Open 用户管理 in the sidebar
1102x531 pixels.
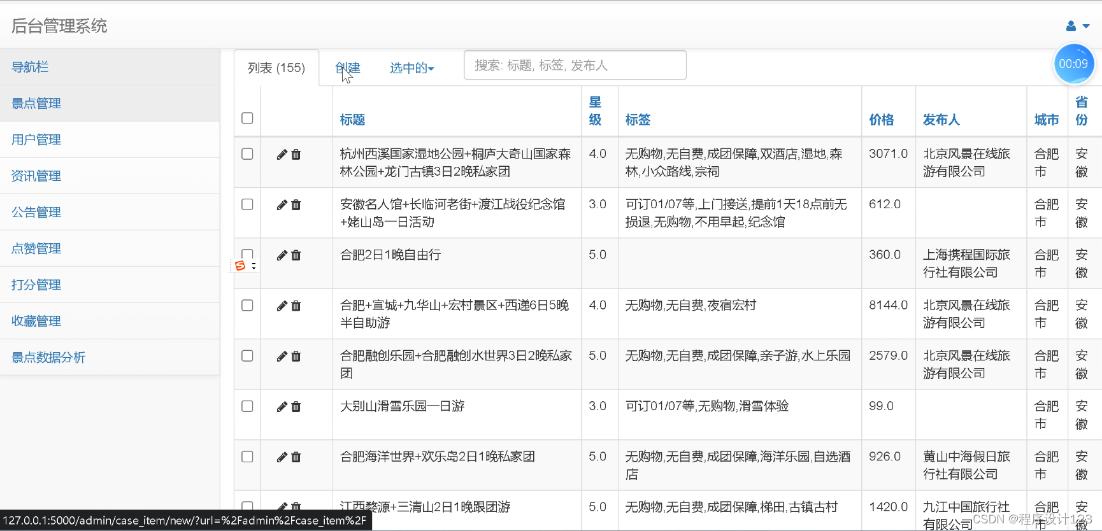click(110, 139)
